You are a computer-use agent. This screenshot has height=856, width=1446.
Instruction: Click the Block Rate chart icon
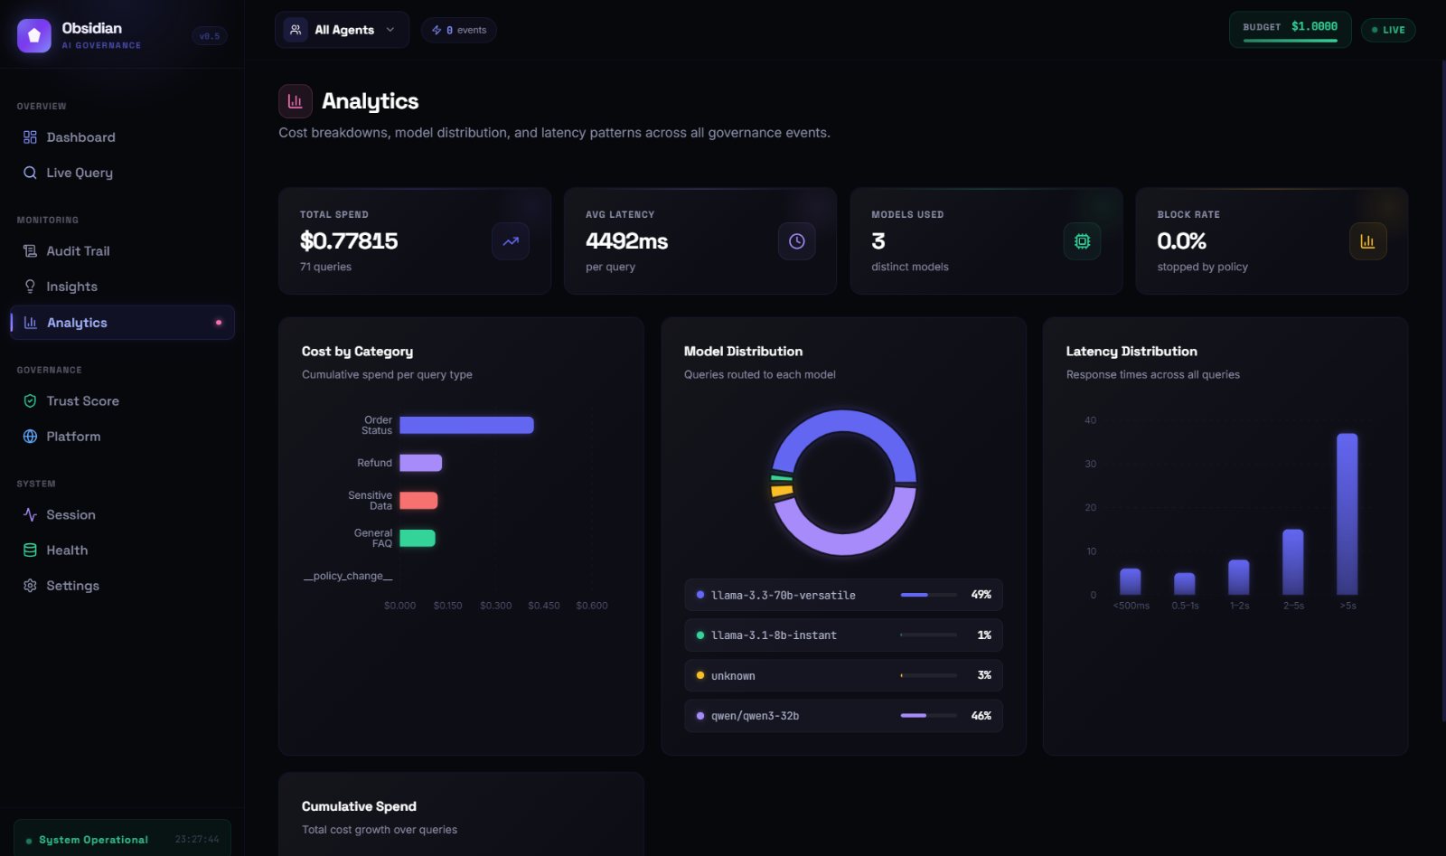pos(1367,241)
